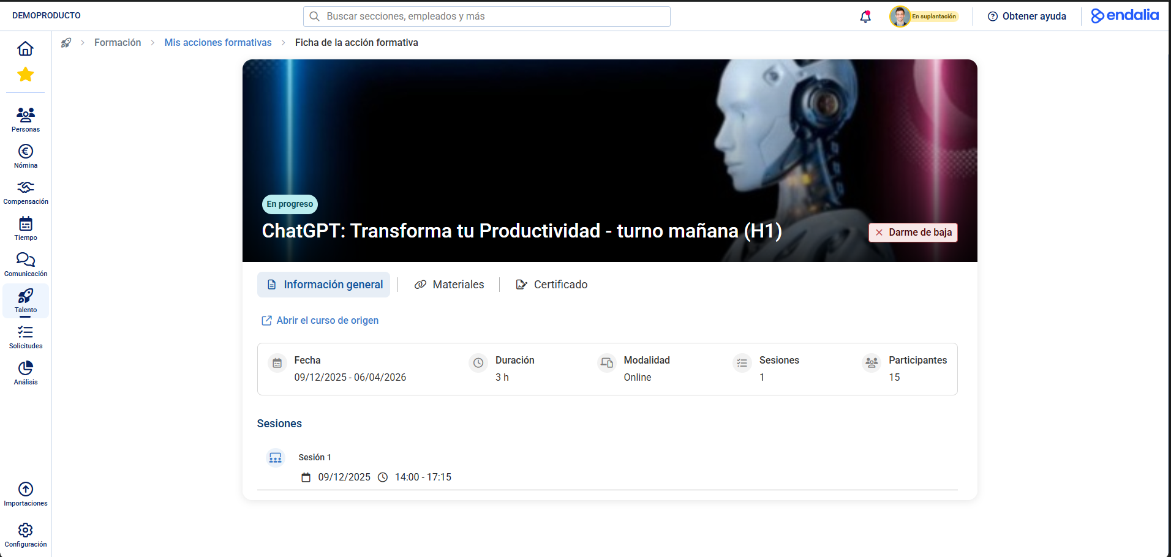Open the Personas module
1171x557 pixels.
[x=26, y=120]
